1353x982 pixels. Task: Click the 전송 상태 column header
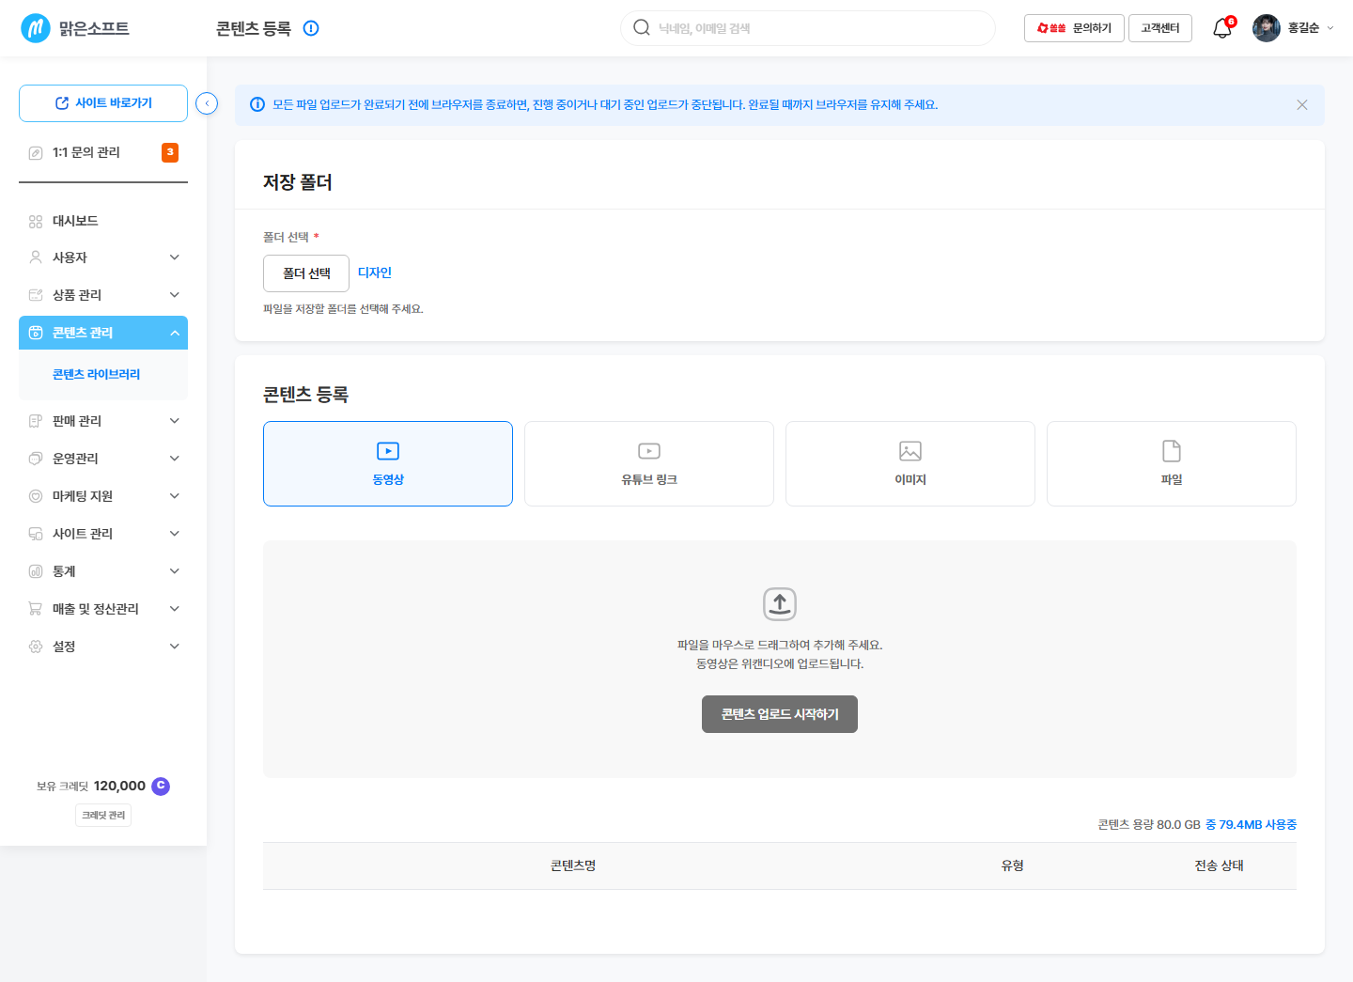[x=1220, y=865]
